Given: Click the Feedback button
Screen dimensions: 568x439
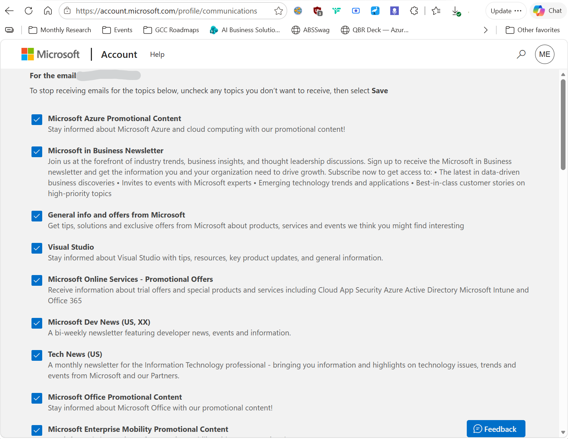Looking at the screenshot, I should point(496,429).
